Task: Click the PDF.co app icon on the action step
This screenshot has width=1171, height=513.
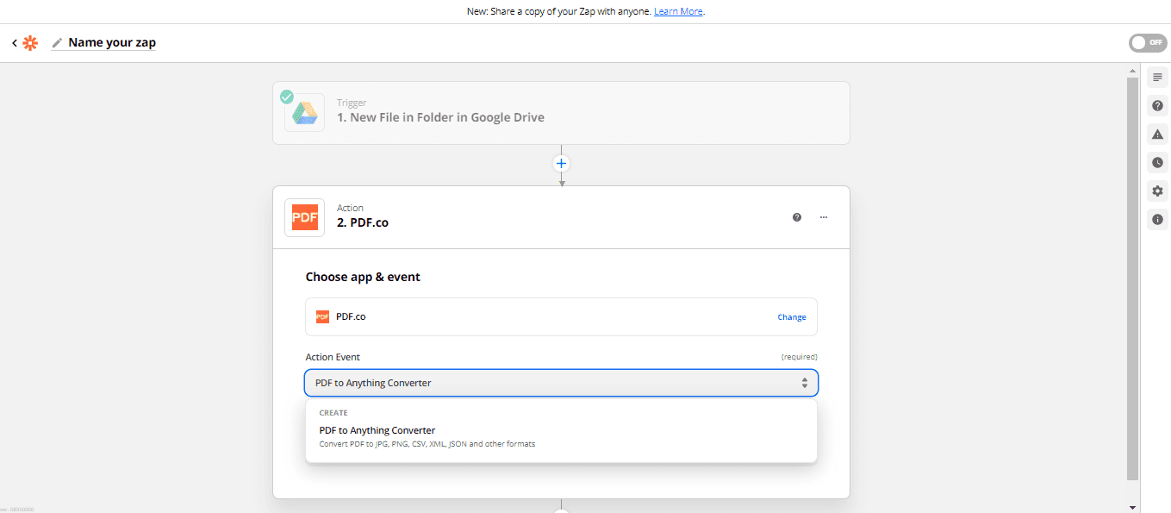Action: 304,217
